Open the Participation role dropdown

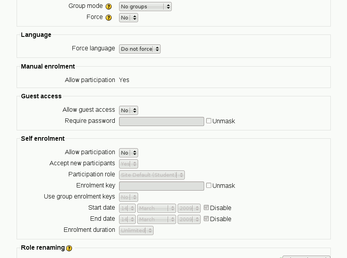click(152, 175)
